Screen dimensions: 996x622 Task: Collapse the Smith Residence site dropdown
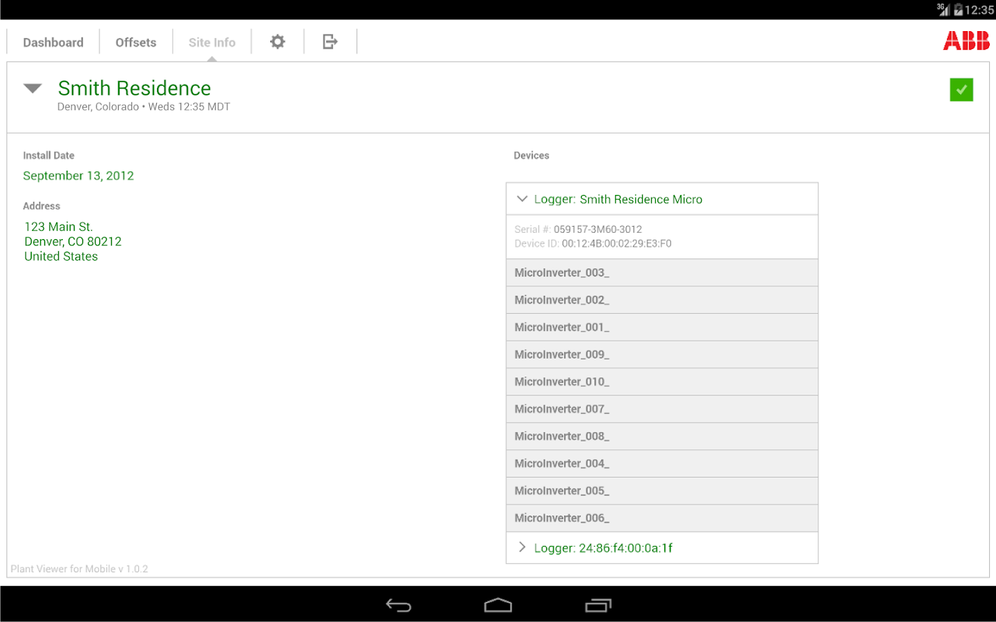tap(32, 88)
